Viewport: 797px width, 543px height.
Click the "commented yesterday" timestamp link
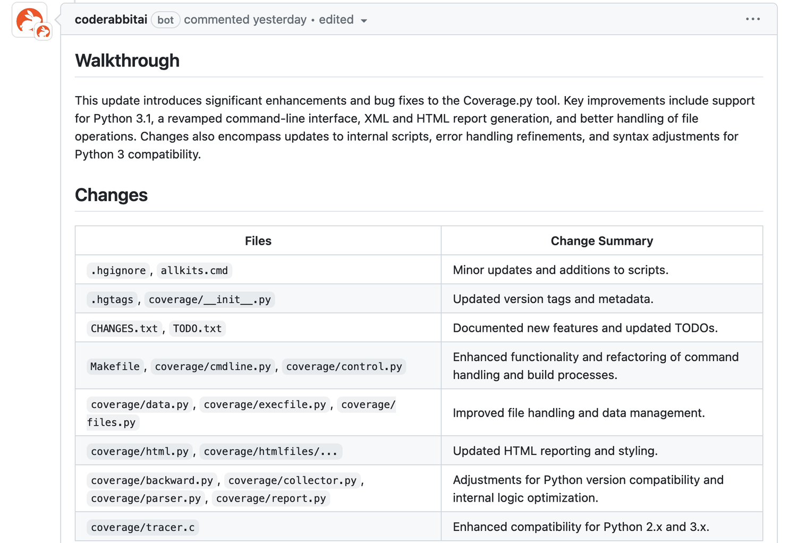coord(245,19)
